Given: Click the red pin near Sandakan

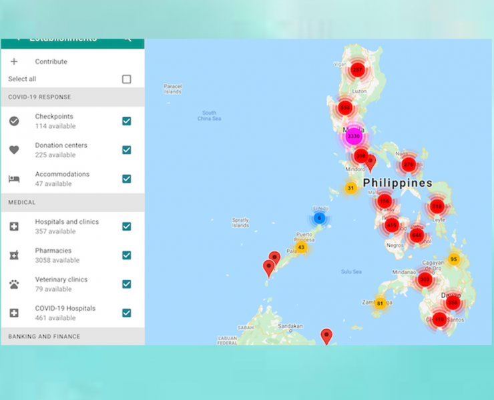Looking at the screenshot, I should point(326,335).
